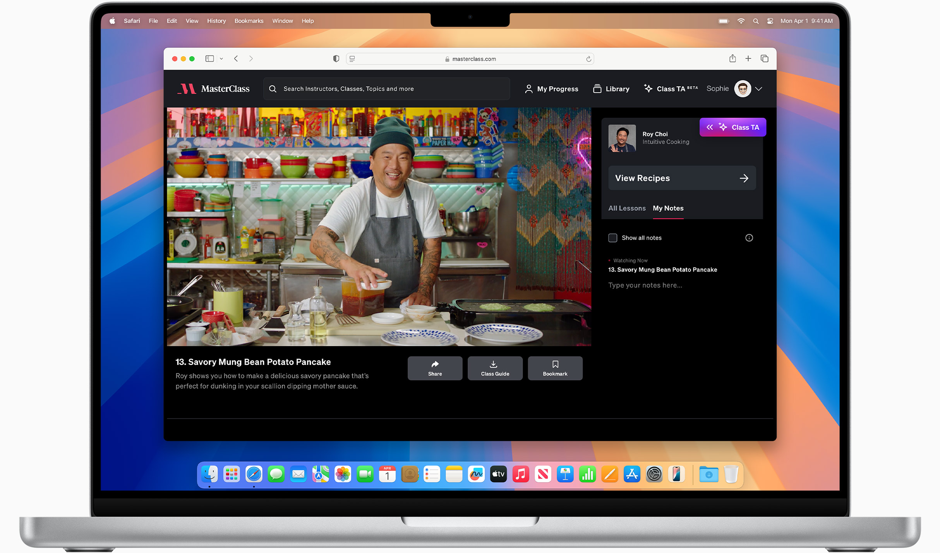Expand the Sophie account menu chevron
The image size is (940, 553).
pyautogui.click(x=758, y=89)
